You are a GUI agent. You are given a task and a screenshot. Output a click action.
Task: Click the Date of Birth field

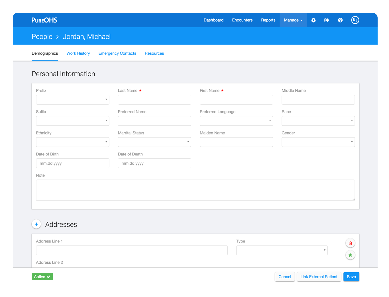coord(73,163)
